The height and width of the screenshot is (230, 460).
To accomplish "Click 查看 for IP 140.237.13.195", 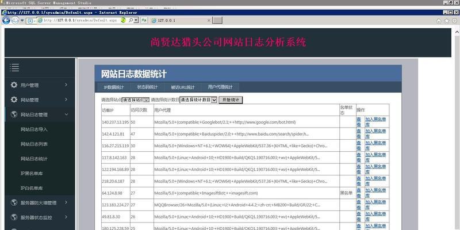I will click(x=358, y=122).
